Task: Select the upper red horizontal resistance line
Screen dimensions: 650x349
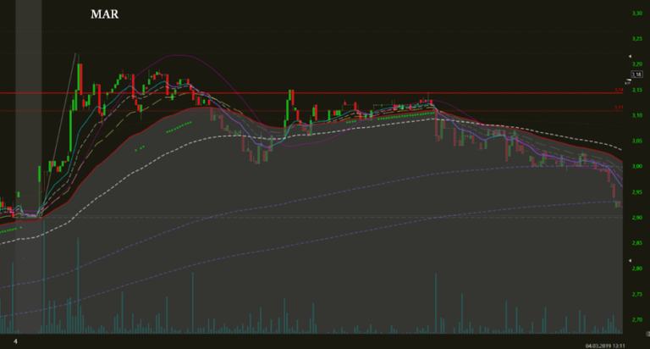Action: [x=339, y=93]
